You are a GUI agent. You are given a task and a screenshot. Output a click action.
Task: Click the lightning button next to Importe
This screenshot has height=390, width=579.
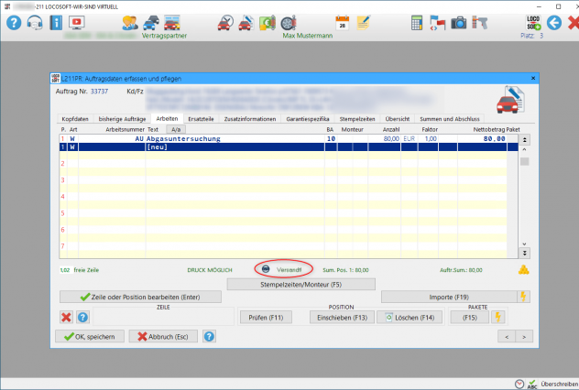point(524,297)
